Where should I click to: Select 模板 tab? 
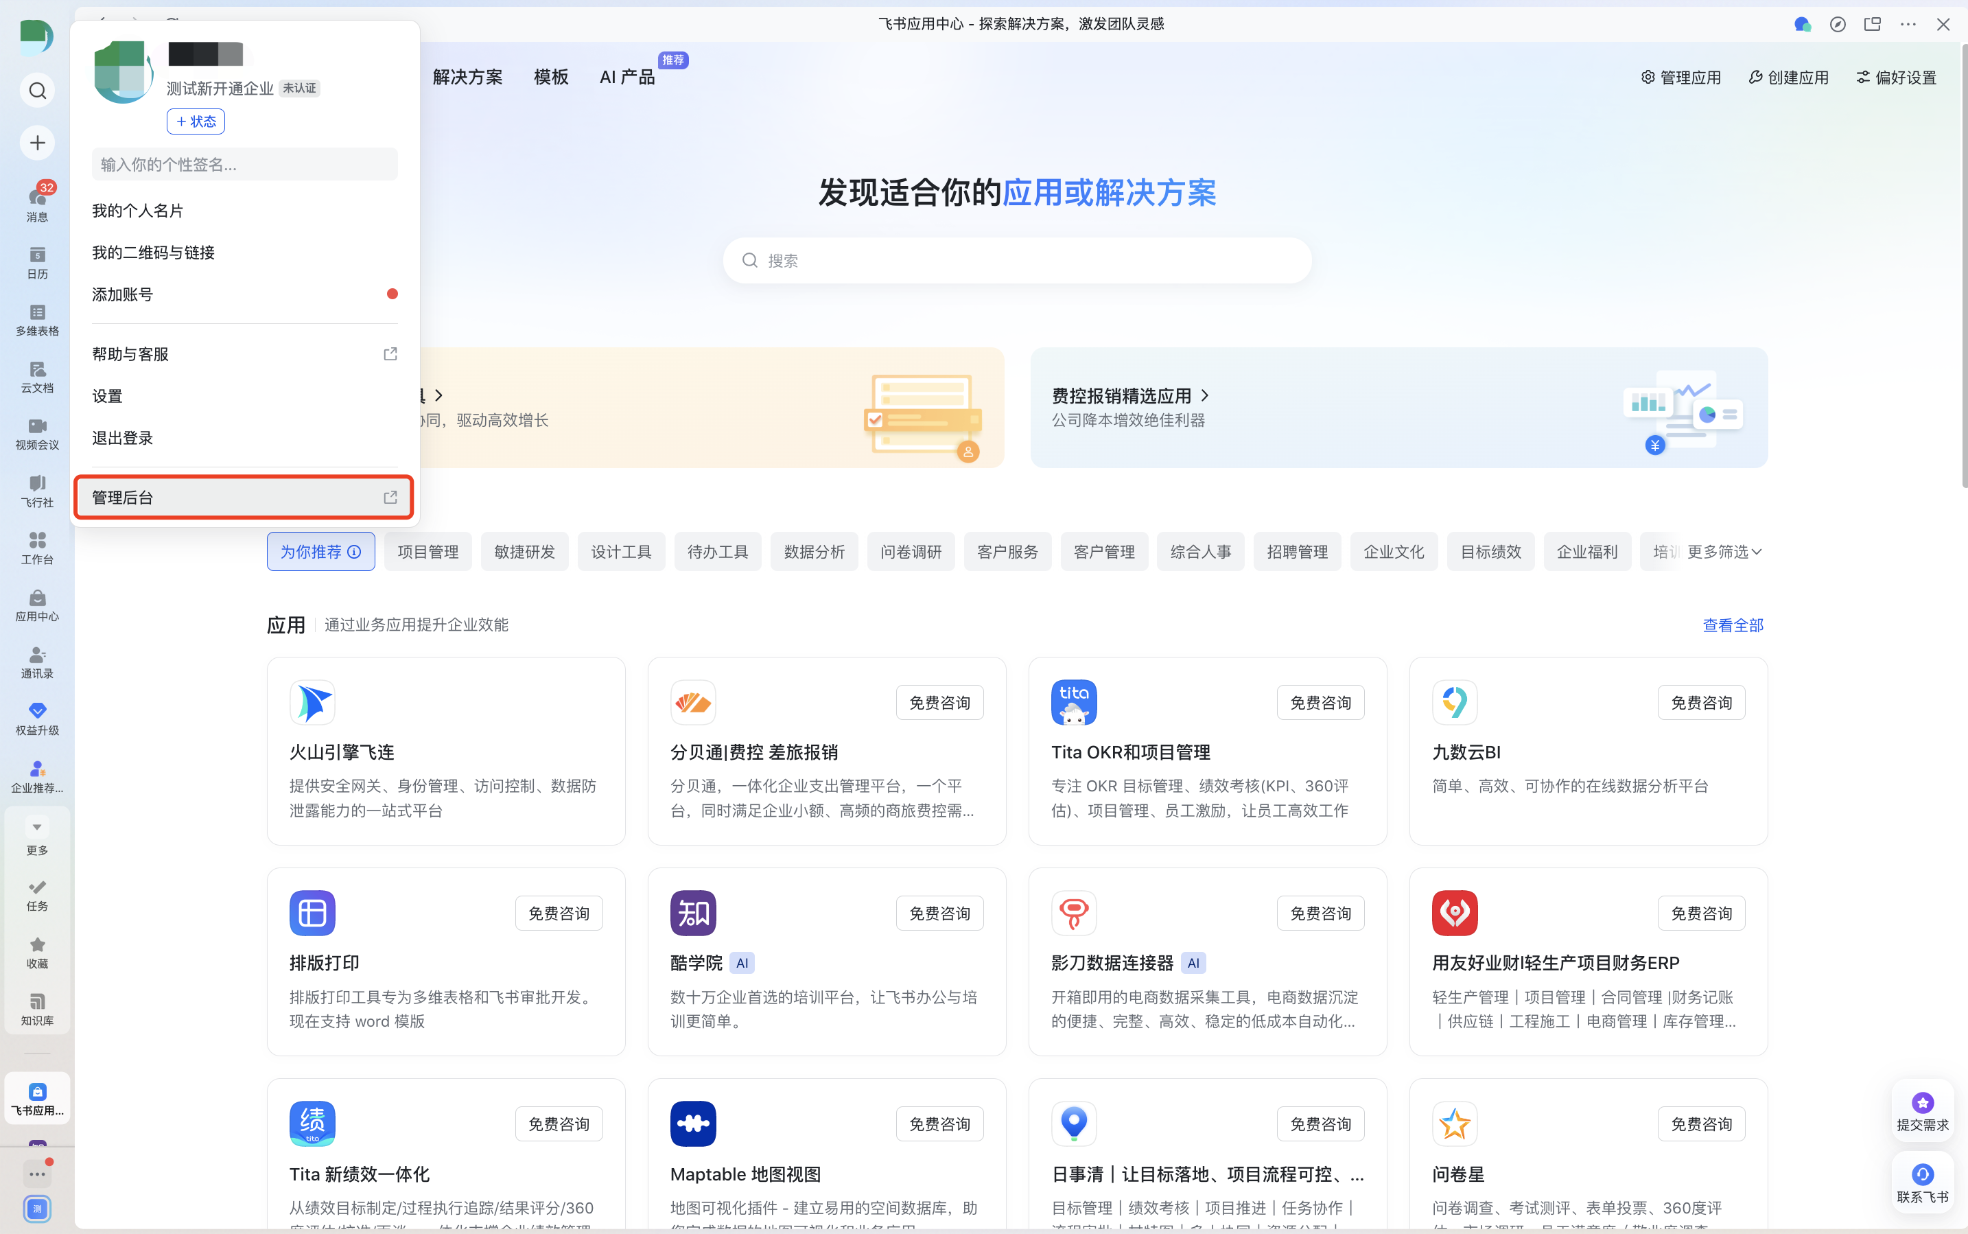pyautogui.click(x=551, y=77)
